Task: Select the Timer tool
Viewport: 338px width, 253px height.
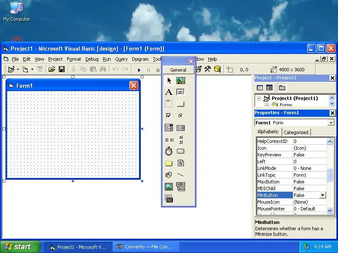Action: pyautogui.click(x=169, y=151)
